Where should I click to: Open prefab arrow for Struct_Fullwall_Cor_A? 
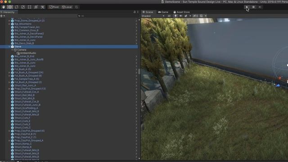136,92
